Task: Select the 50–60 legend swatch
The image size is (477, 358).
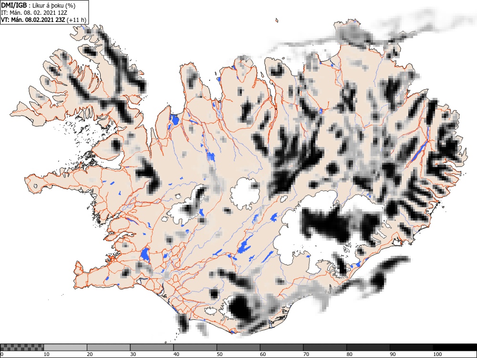Action: click(x=238, y=347)
